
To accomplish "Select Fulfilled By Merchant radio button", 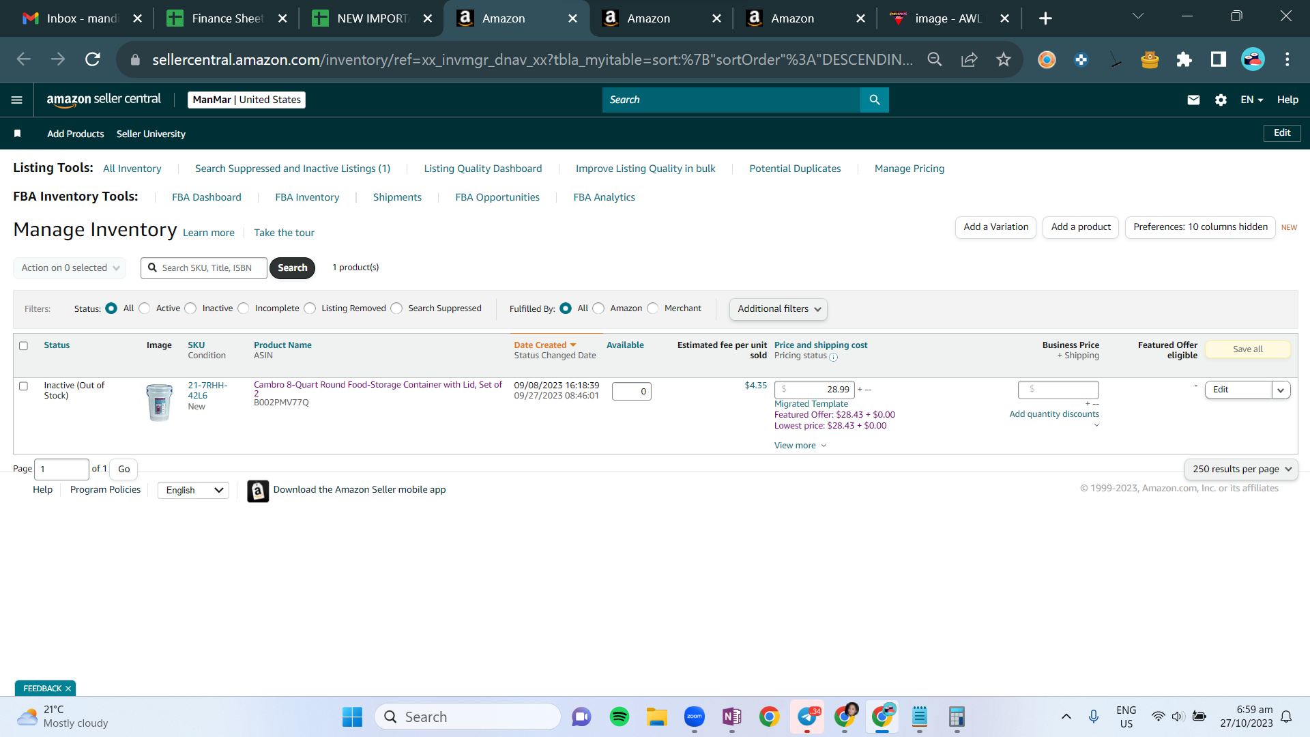I will 653,308.
